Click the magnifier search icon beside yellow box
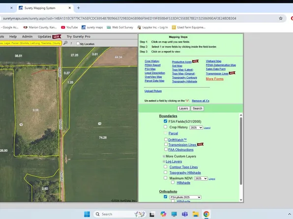The height and width of the screenshot is (219, 293). [65, 43]
